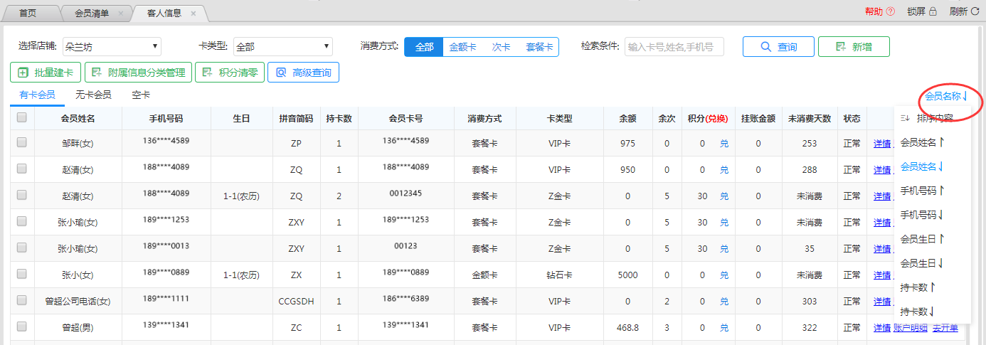Click the 新增 add button

click(854, 47)
